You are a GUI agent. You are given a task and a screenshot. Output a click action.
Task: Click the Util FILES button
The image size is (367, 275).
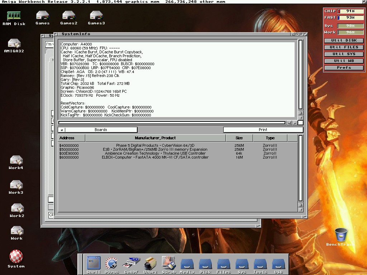pyautogui.click(x=344, y=47)
